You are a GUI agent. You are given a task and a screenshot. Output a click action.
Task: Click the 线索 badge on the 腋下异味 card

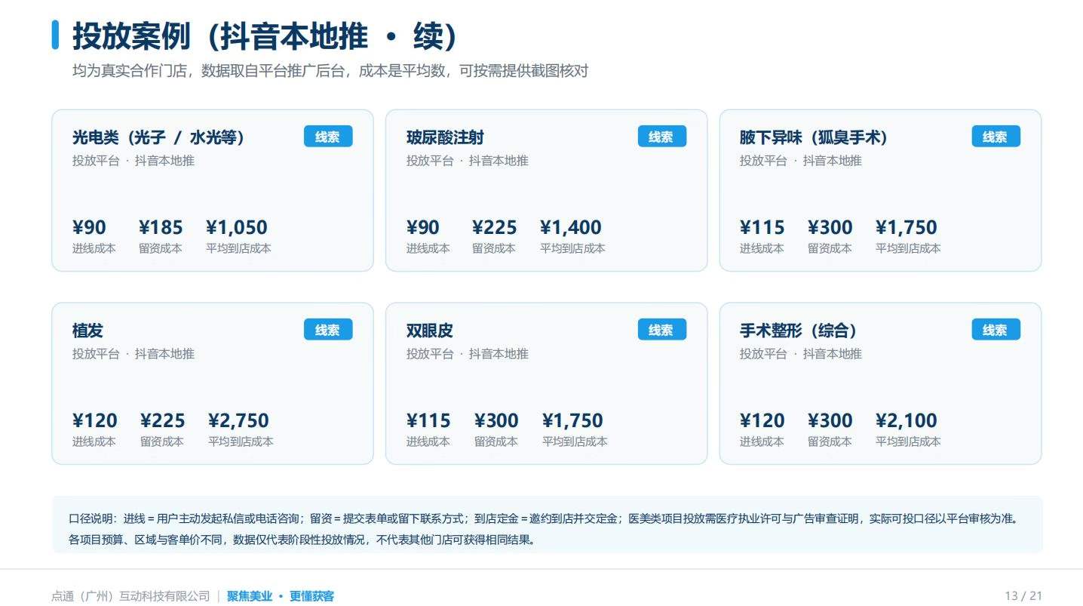(x=996, y=137)
